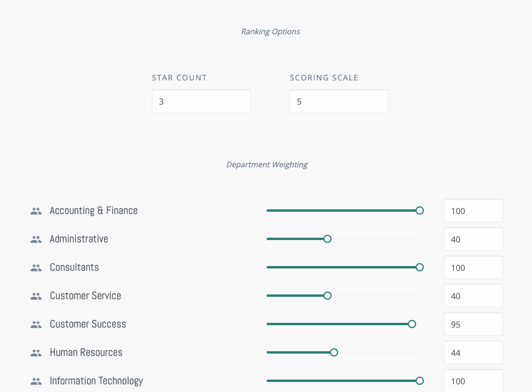Select the Accounting & Finance weight value box
Viewport: 532px width, 392px height.
point(473,210)
